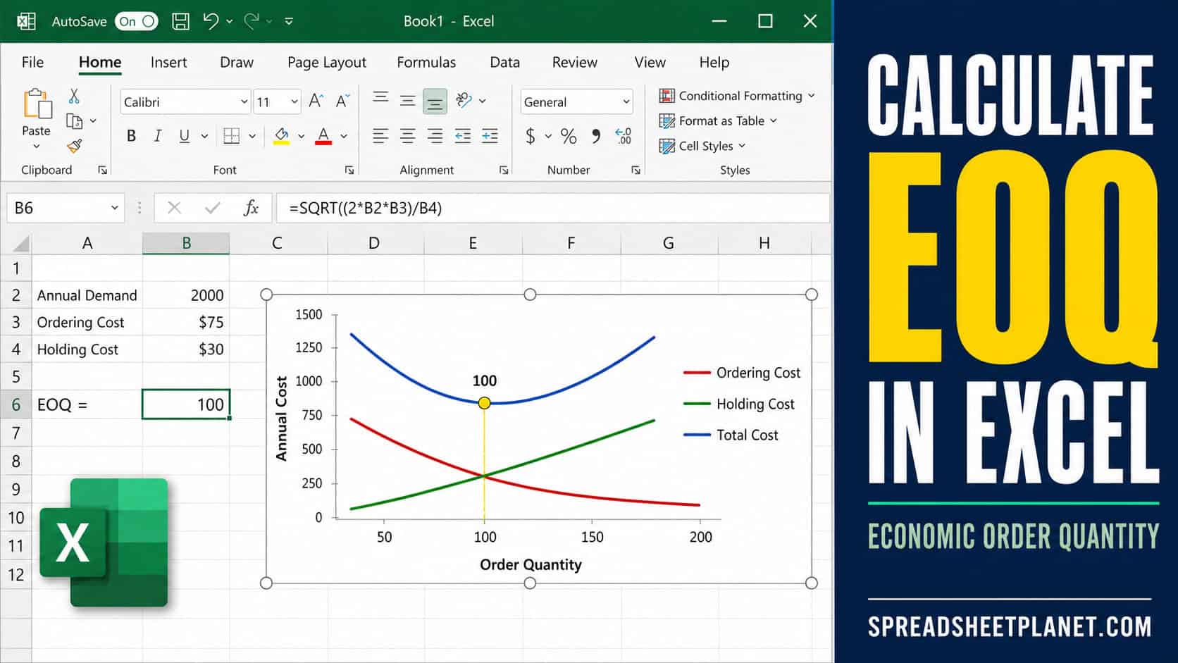The height and width of the screenshot is (663, 1178).
Task: Select cell A2 Annual Demand
Action: pyautogui.click(x=87, y=295)
